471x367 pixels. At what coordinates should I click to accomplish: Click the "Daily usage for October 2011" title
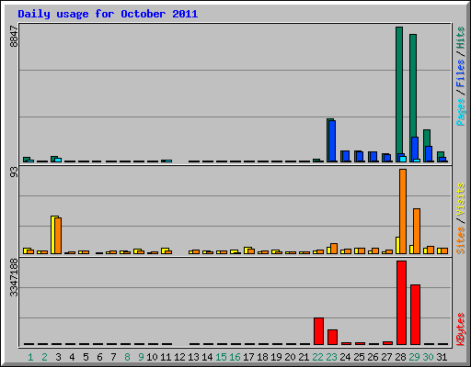tap(108, 14)
